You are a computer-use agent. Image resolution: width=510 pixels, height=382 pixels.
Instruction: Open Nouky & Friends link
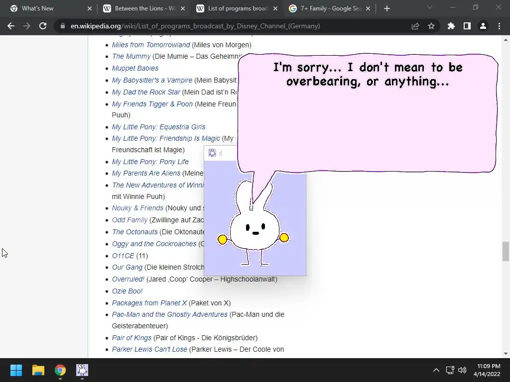click(137, 208)
